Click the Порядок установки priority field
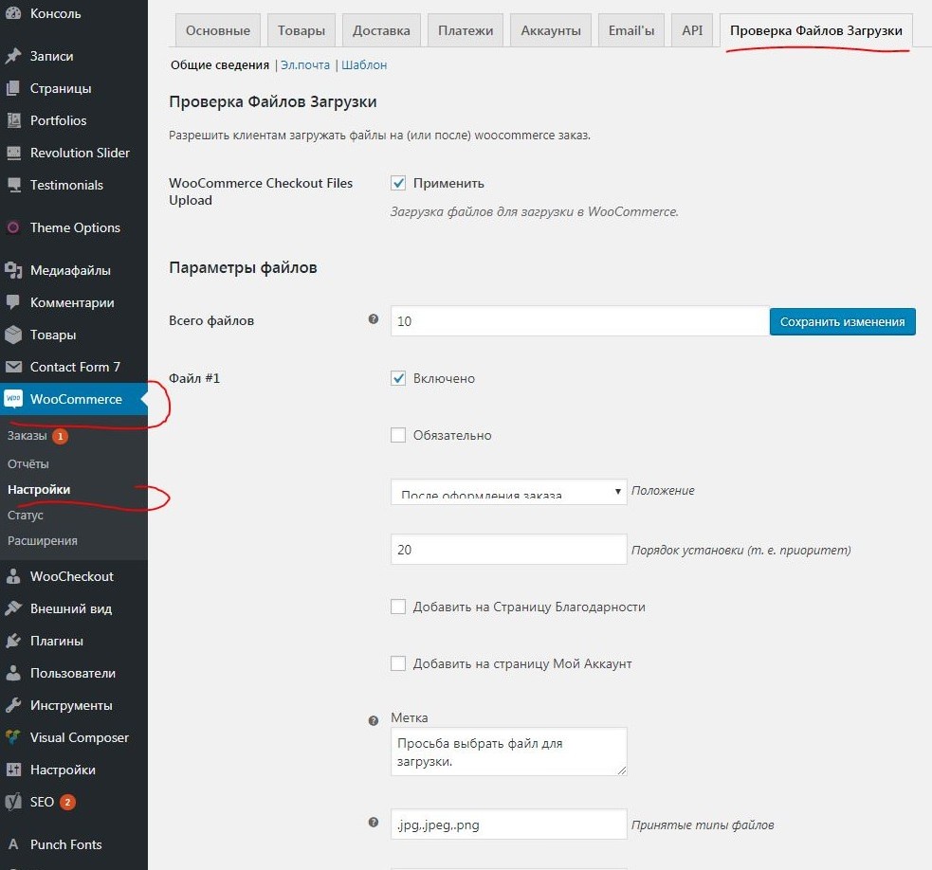Image resolution: width=932 pixels, height=870 pixels. (x=509, y=549)
